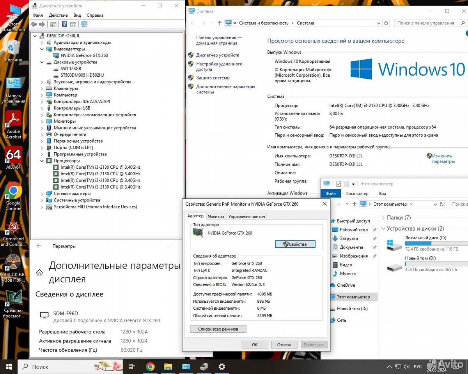Click Settings gear icon in the taskbar

(222, 367)
